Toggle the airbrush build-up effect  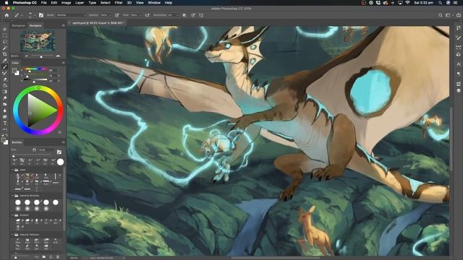coord(147,15)
